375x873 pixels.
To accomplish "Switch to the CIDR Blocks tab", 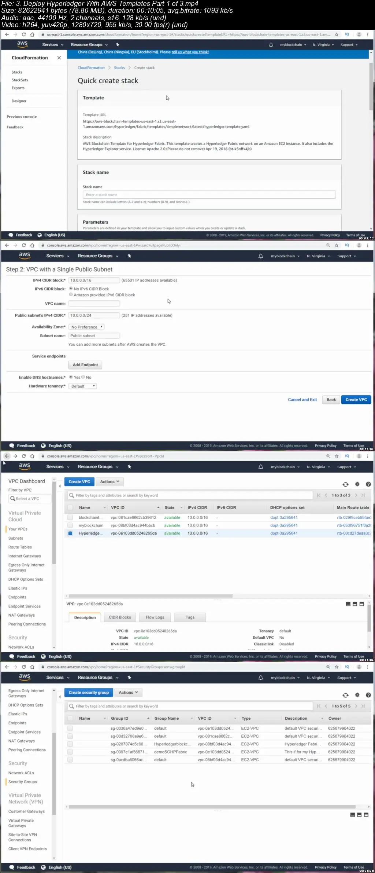I will [120, 617].
